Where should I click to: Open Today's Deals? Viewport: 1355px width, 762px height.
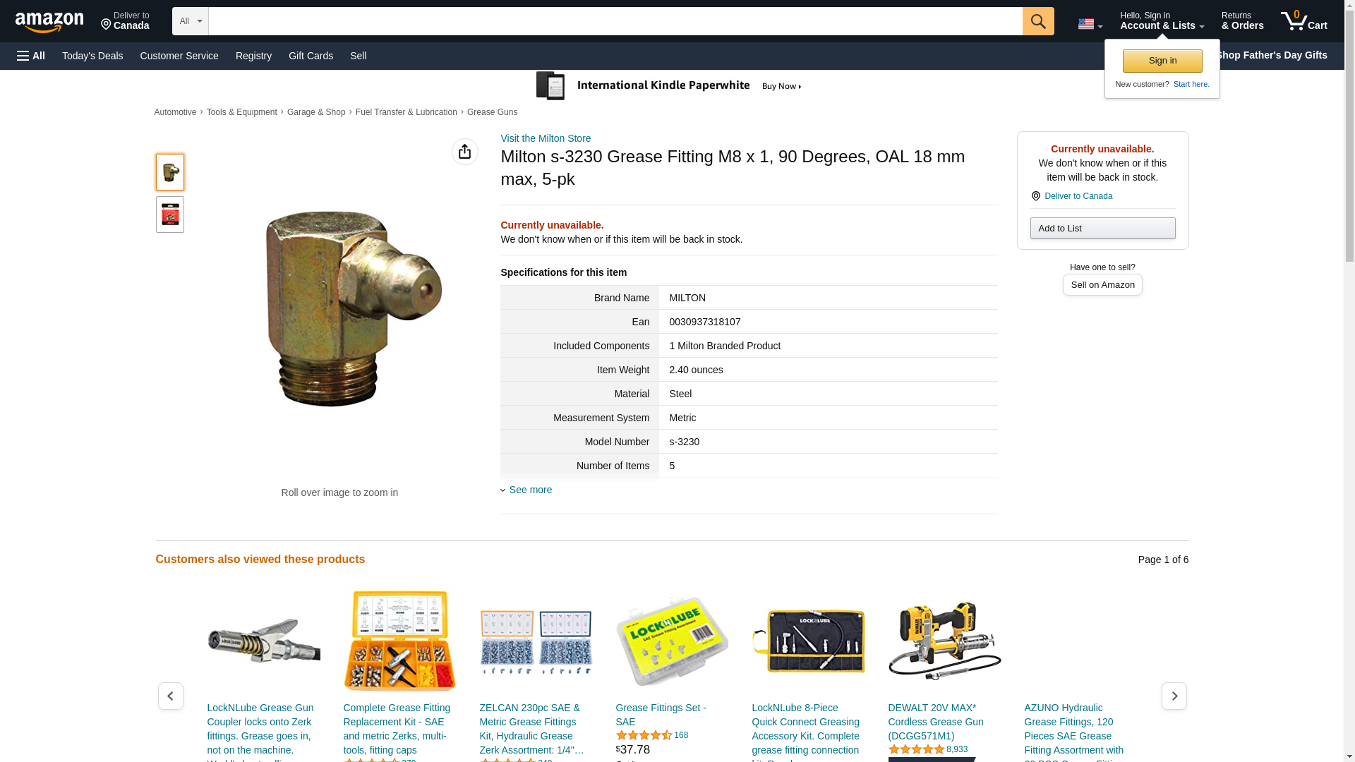92,56
